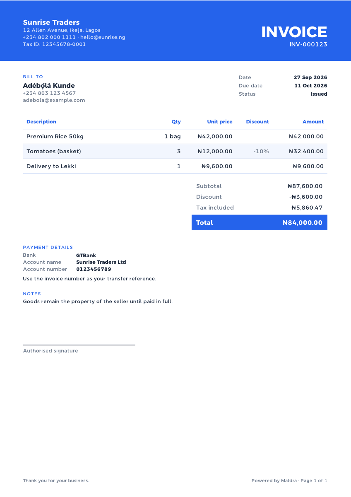
Task: Click the NOTES heading
Action: pyautogui.click(x=32, y=294)
